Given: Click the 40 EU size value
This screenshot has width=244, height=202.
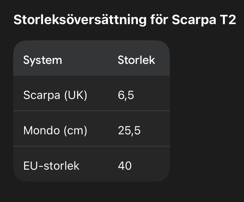Looking at the screenshot, I should [125, 166].
